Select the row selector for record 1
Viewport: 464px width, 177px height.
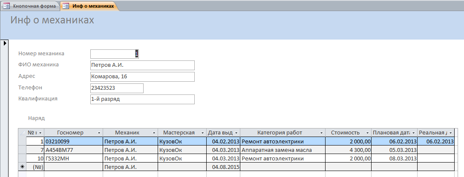22,141
